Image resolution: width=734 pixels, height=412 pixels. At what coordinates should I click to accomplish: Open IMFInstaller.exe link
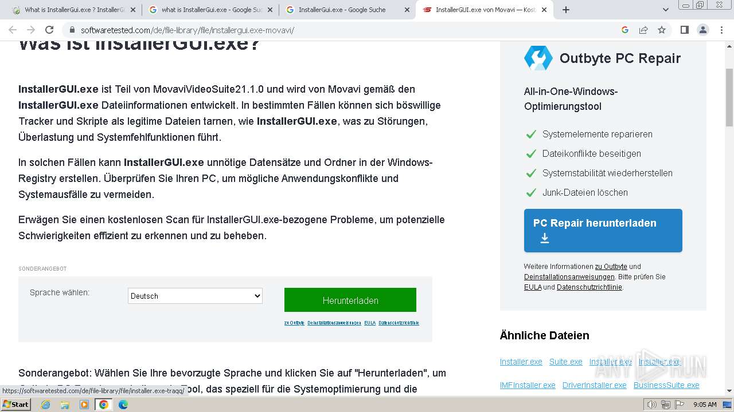click(x=528, y=385)
